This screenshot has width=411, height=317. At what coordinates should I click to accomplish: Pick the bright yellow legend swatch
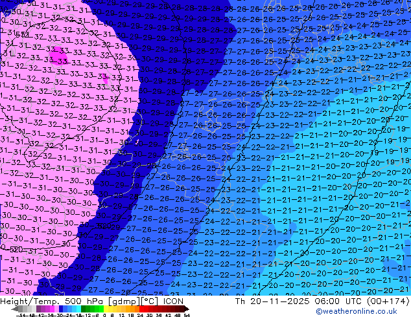pos(106,309)
